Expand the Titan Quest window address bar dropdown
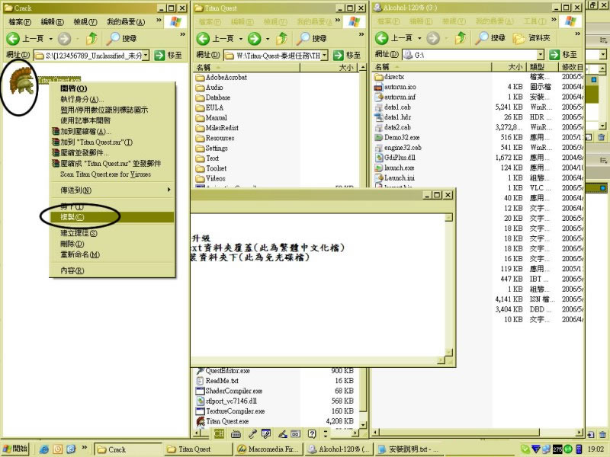610x457 pixels. click(x=325, y=56)
